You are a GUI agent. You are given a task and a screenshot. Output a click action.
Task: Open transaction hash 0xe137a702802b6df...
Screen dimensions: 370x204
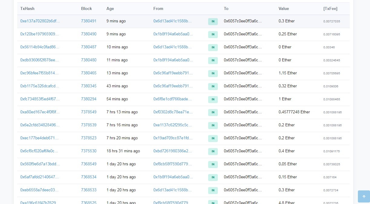coord(40,21)
